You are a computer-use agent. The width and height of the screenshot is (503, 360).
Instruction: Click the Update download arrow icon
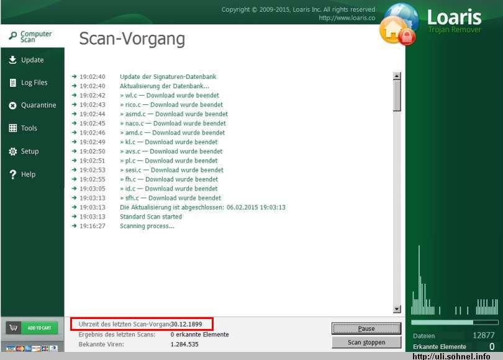(12, 60)
